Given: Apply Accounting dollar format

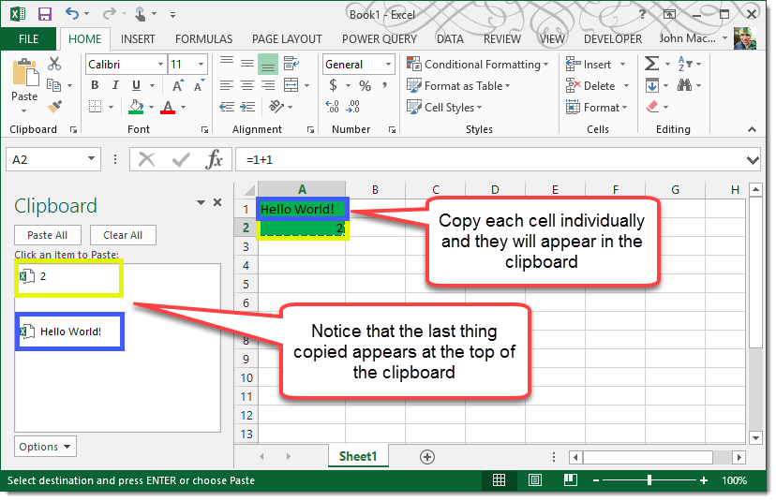Looking at the screenshot, I should [333, 85].
